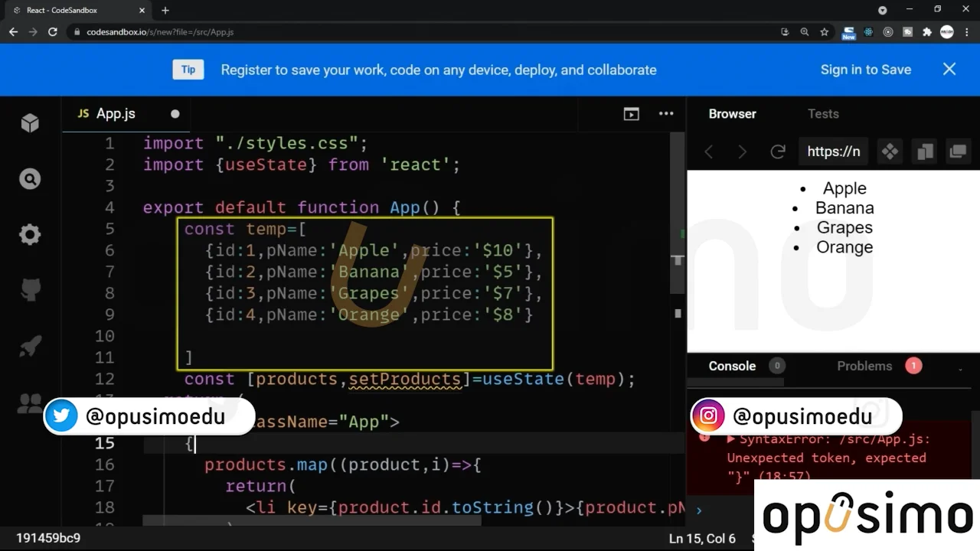Reload the Chrome page

53,32
